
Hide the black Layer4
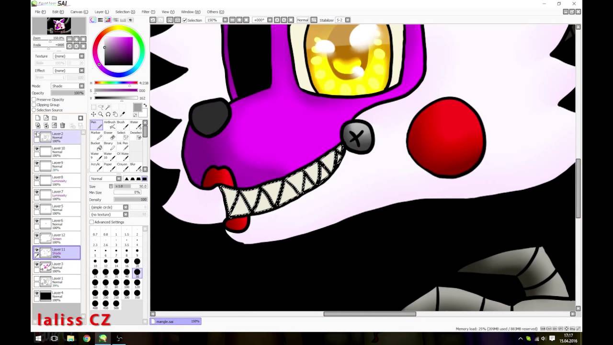click(37, 293)
